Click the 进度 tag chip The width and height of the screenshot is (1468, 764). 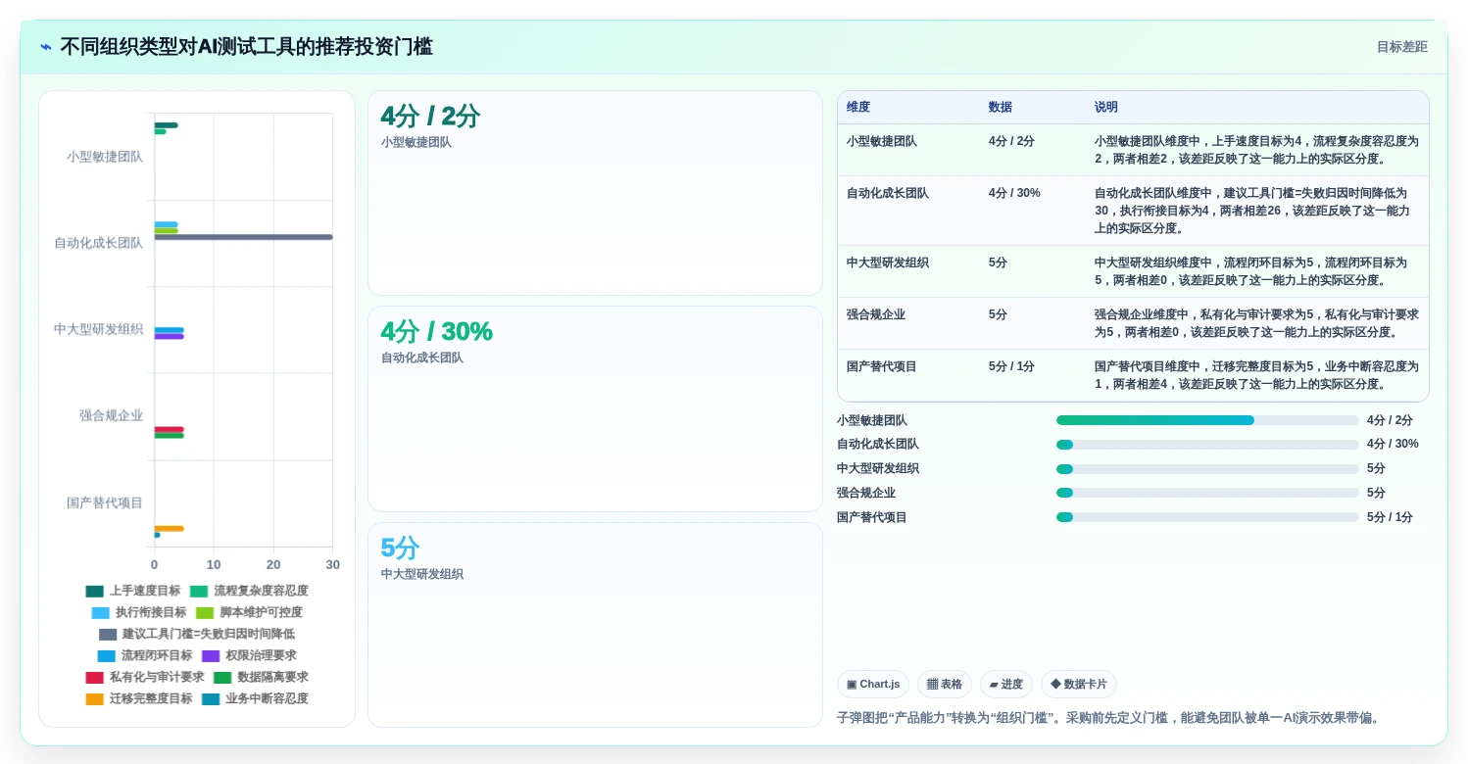pyautogui.click(x=1006, y=685)
